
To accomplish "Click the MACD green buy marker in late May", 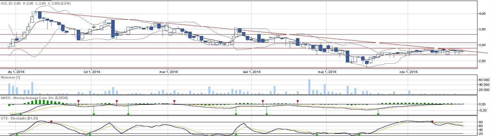I will pos(378,113).
